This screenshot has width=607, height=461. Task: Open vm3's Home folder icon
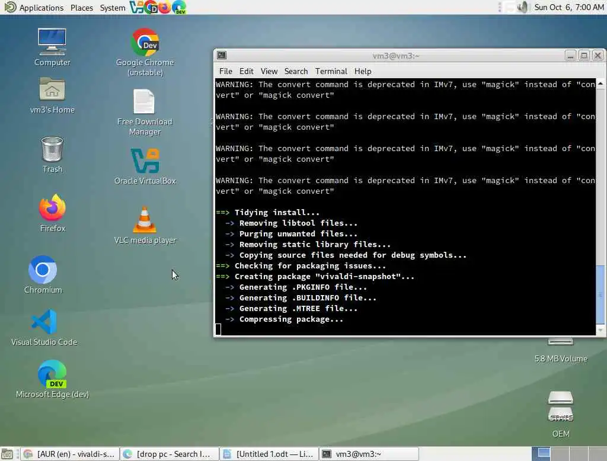click(52, 95)
